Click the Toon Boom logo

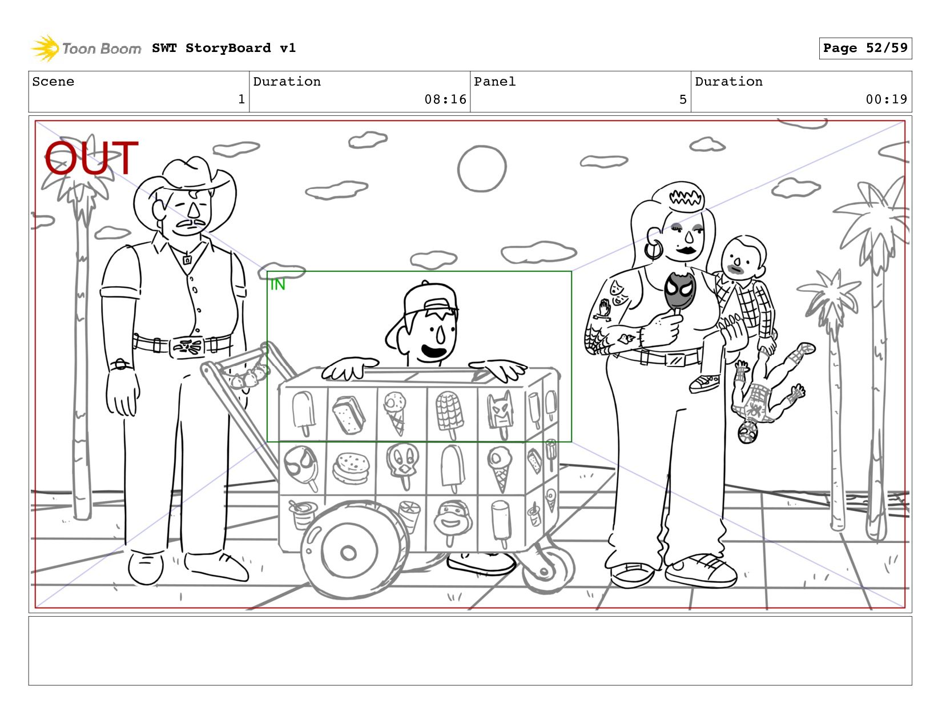86,49
